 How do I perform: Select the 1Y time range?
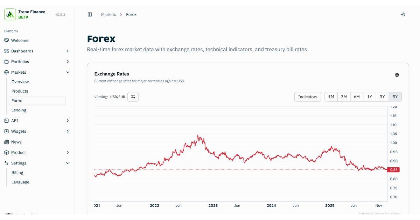click(x=369, y=96)
